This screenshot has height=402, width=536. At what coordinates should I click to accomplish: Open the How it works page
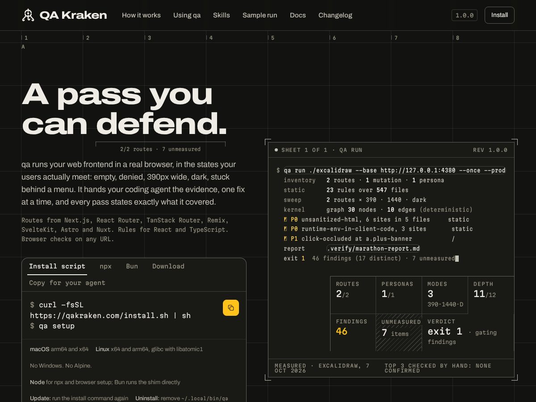141,15
